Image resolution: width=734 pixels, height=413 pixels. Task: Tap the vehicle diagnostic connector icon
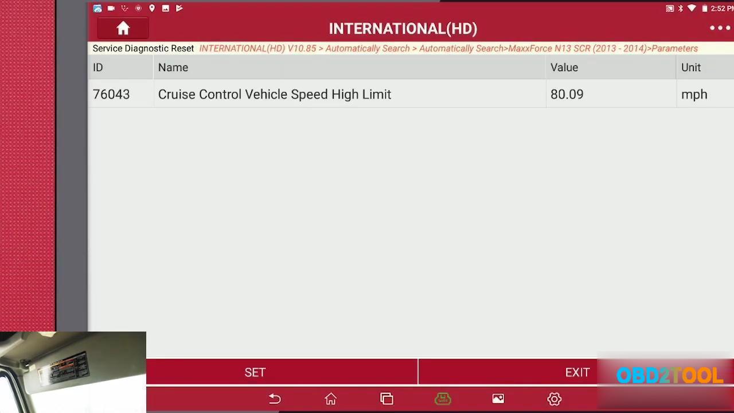coord(443,399)
